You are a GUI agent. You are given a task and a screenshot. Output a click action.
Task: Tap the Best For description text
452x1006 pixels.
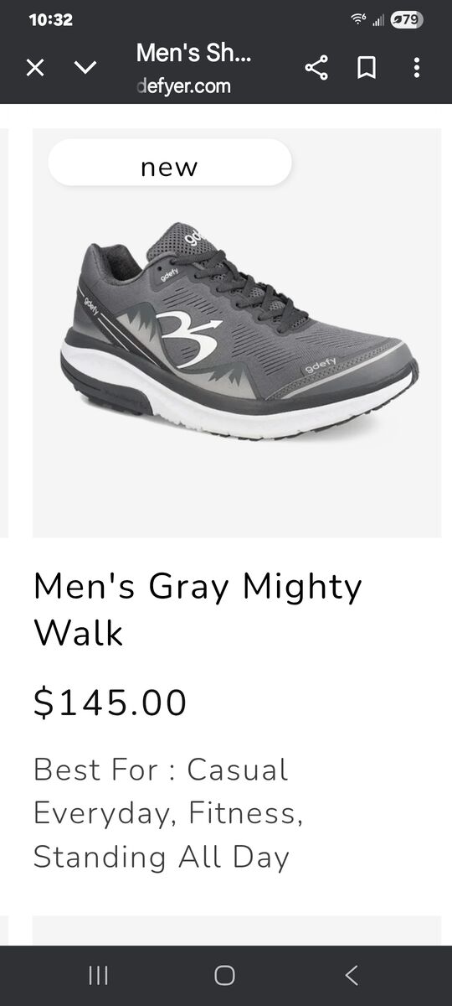(x=168, y=813)
